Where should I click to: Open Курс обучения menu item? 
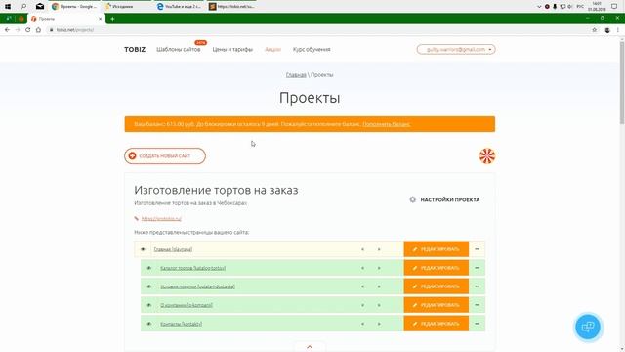pyautogui.click(x=312, y=50)
